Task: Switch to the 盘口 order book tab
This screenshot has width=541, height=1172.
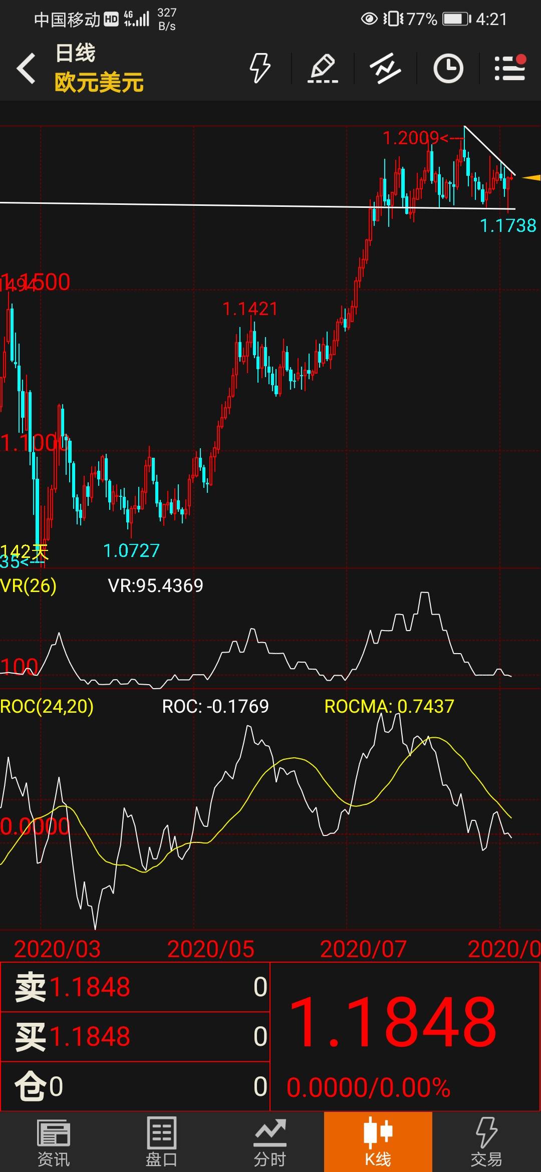Action: click(161, 1141)
